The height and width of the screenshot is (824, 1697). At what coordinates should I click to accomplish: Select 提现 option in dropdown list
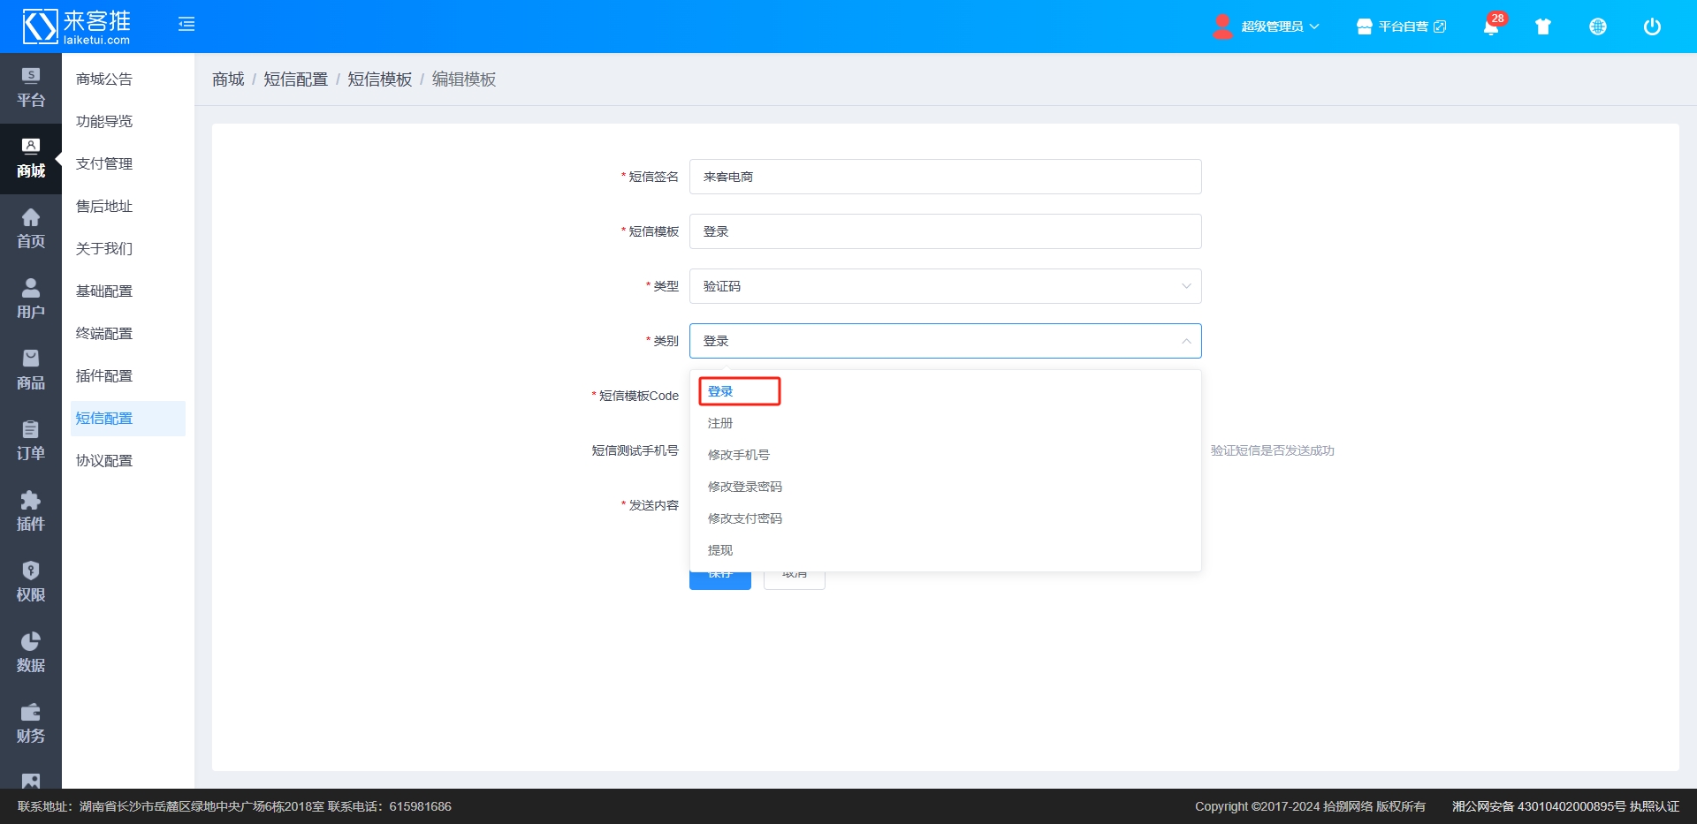(x=720, y=550)
